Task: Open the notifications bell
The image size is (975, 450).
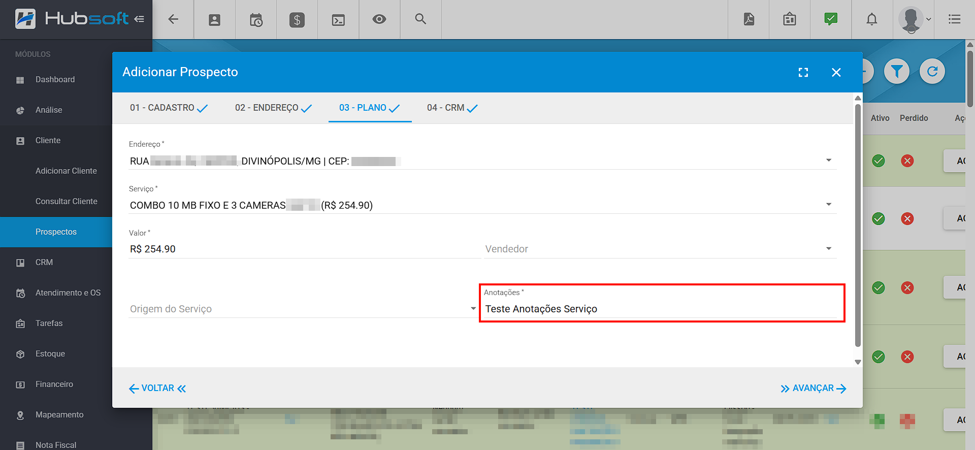Action: (x=872, y=19)
